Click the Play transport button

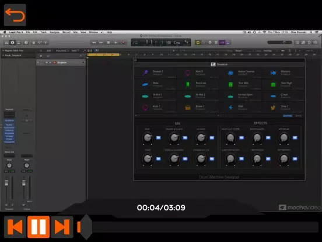click(116, 43)
